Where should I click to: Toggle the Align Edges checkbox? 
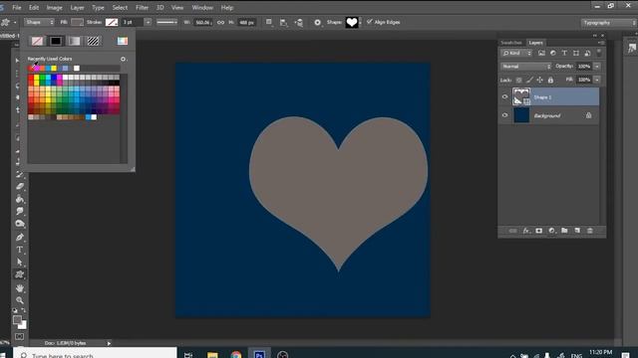pyautogui.click(x=370, y=22)
